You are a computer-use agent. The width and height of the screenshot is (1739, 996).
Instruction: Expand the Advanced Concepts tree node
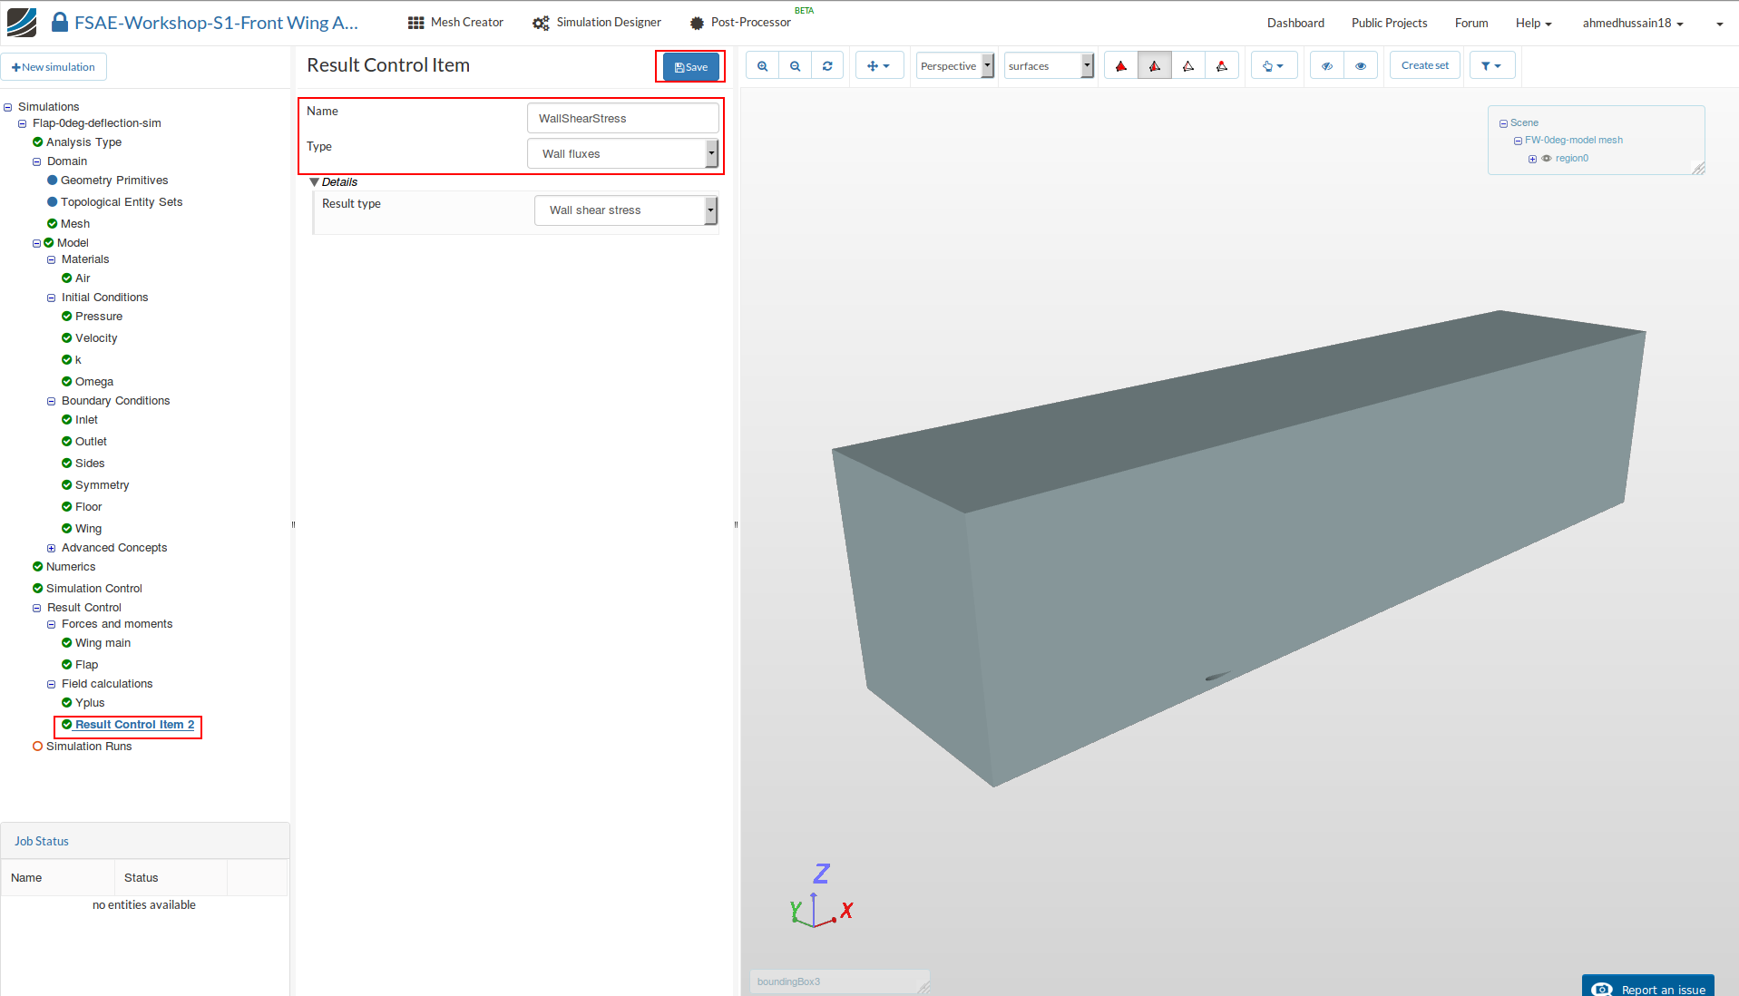coord(52,548)
